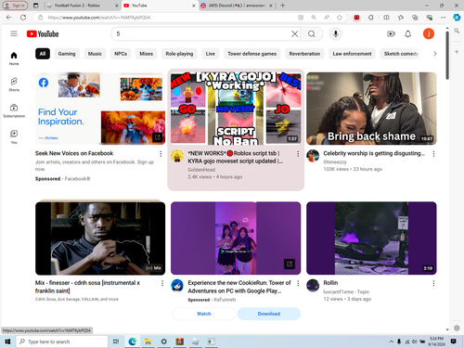This screenshot has height=348, width=464.
Task: Open the Rollin burning car thumbnail
Action: coord(371,238)
